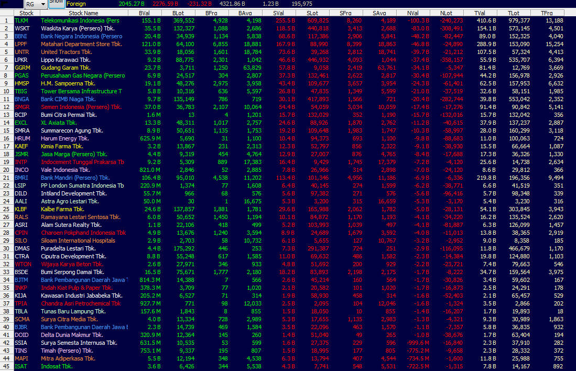
Task: Select the MAPI stock code
Action: (21, 358)
